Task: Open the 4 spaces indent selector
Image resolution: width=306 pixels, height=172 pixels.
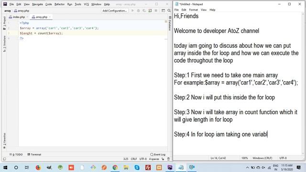Action: (x=154, y=159)
